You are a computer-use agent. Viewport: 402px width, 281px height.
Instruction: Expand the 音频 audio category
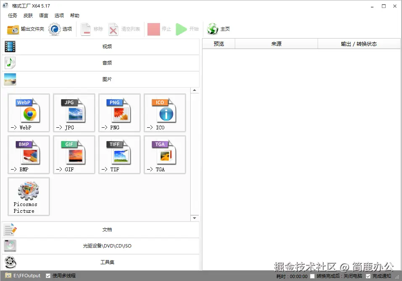click(100, 63)
